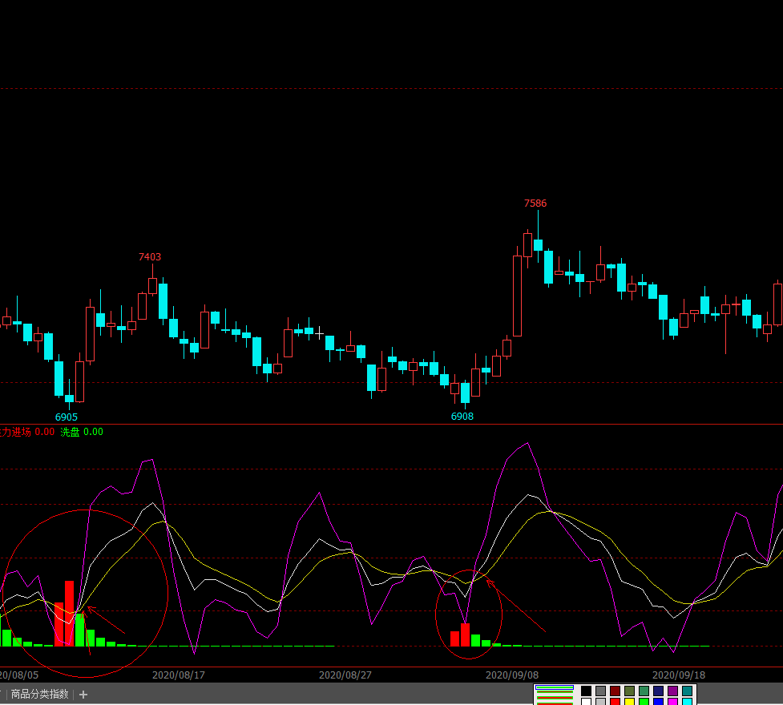Screen dimensions: 783x705
Task: Choose the sea green color swatch
Action: (x=644, y=691)
